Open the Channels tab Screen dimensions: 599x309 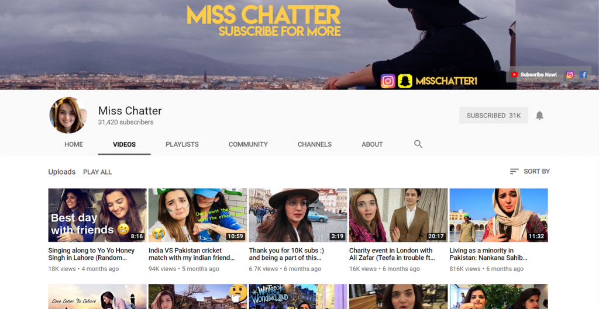click(x=315, y=144)
